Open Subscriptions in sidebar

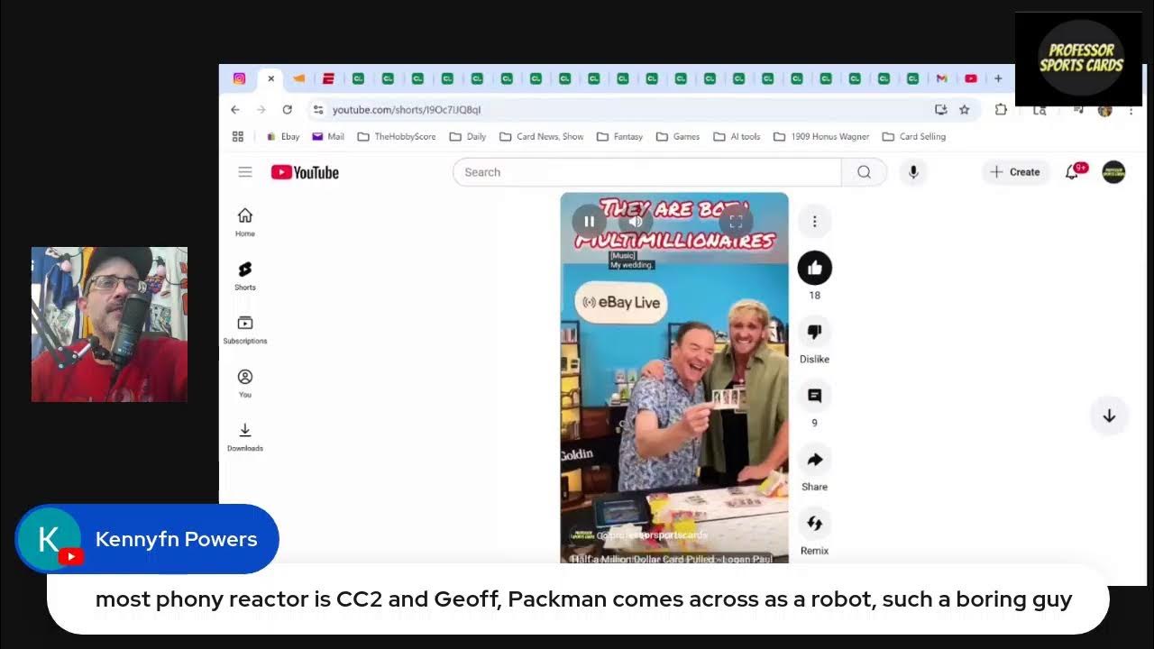pyautogui.click(x=245, y=329)
